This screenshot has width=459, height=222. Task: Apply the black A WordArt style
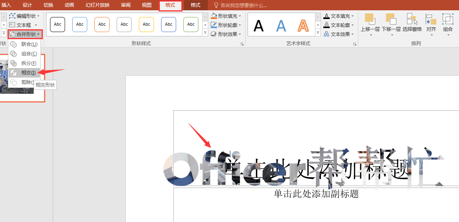pos(259,25)
